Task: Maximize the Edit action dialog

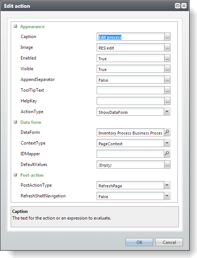Action: [x=177, y=6]
